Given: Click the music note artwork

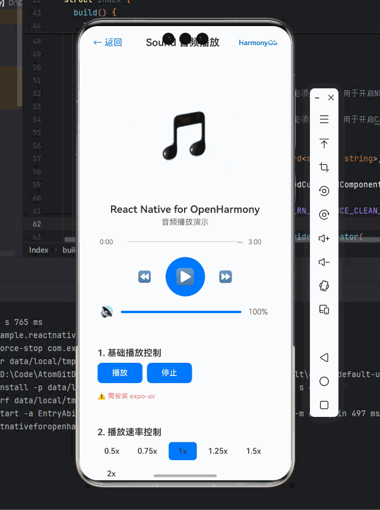Looking at the screenshot, I should tap(185, 136).
